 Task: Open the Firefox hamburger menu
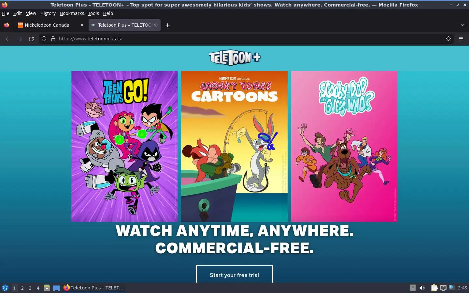461,39
